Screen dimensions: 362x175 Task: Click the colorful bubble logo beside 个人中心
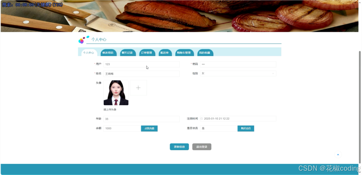coord(83,40)
